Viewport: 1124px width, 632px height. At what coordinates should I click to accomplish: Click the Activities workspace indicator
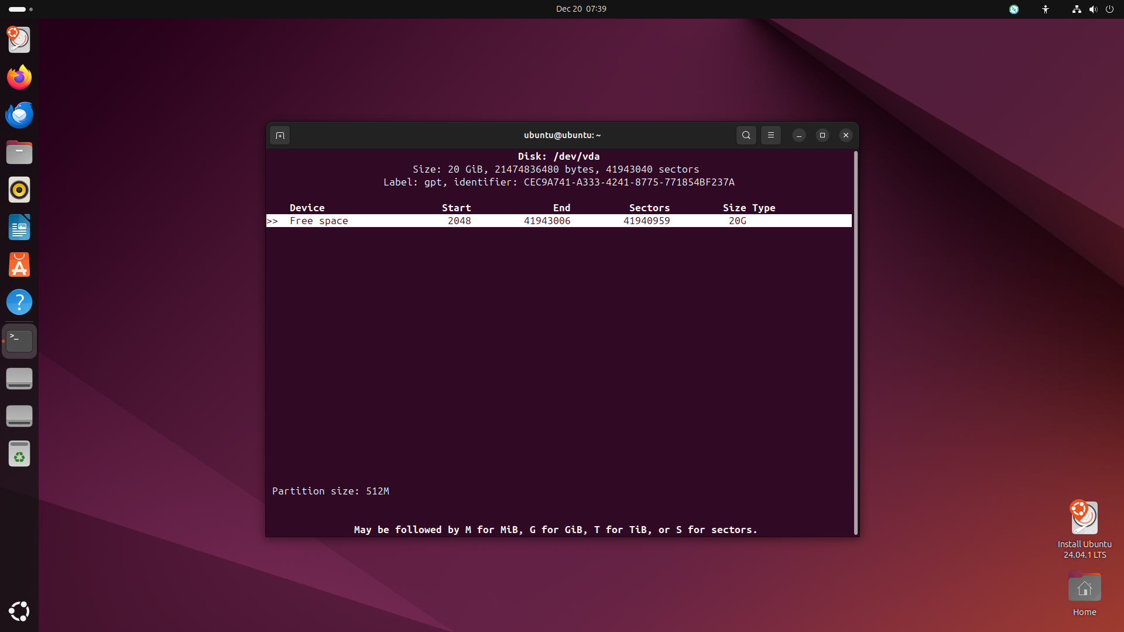coord(20,9)
